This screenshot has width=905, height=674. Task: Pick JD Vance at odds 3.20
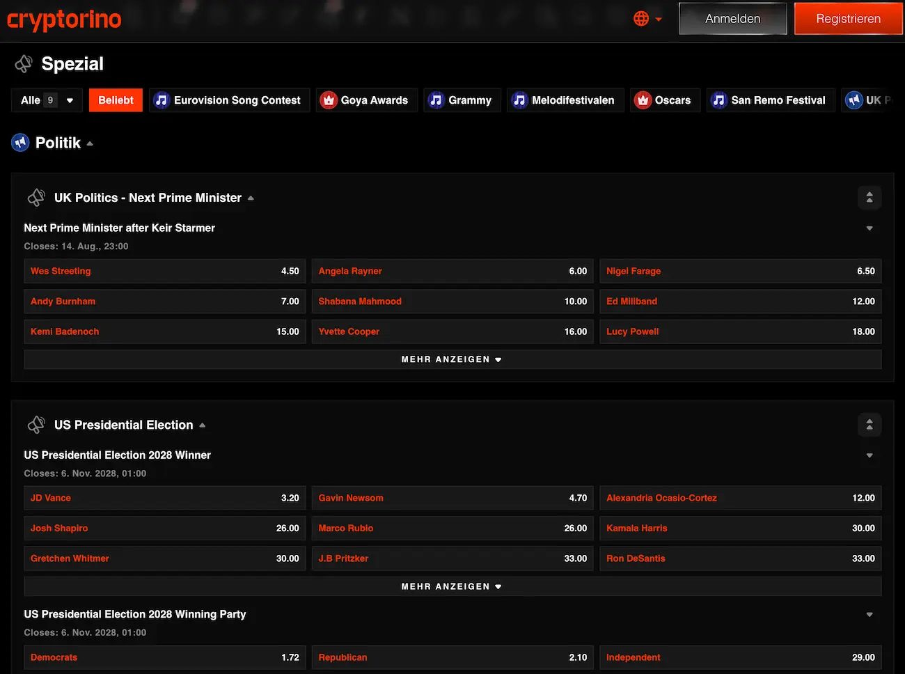tap(164, 498)
